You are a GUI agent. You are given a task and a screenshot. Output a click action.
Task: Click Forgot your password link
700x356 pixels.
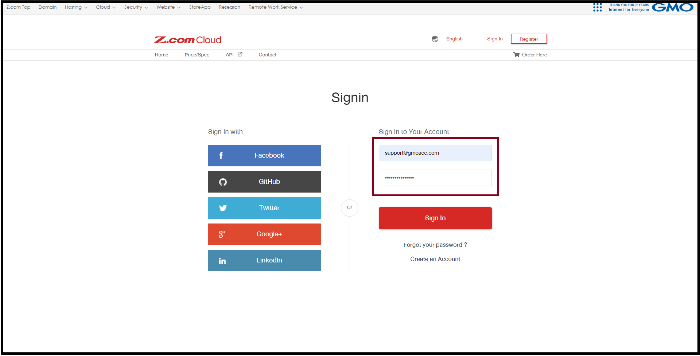[x=435, y=245]
